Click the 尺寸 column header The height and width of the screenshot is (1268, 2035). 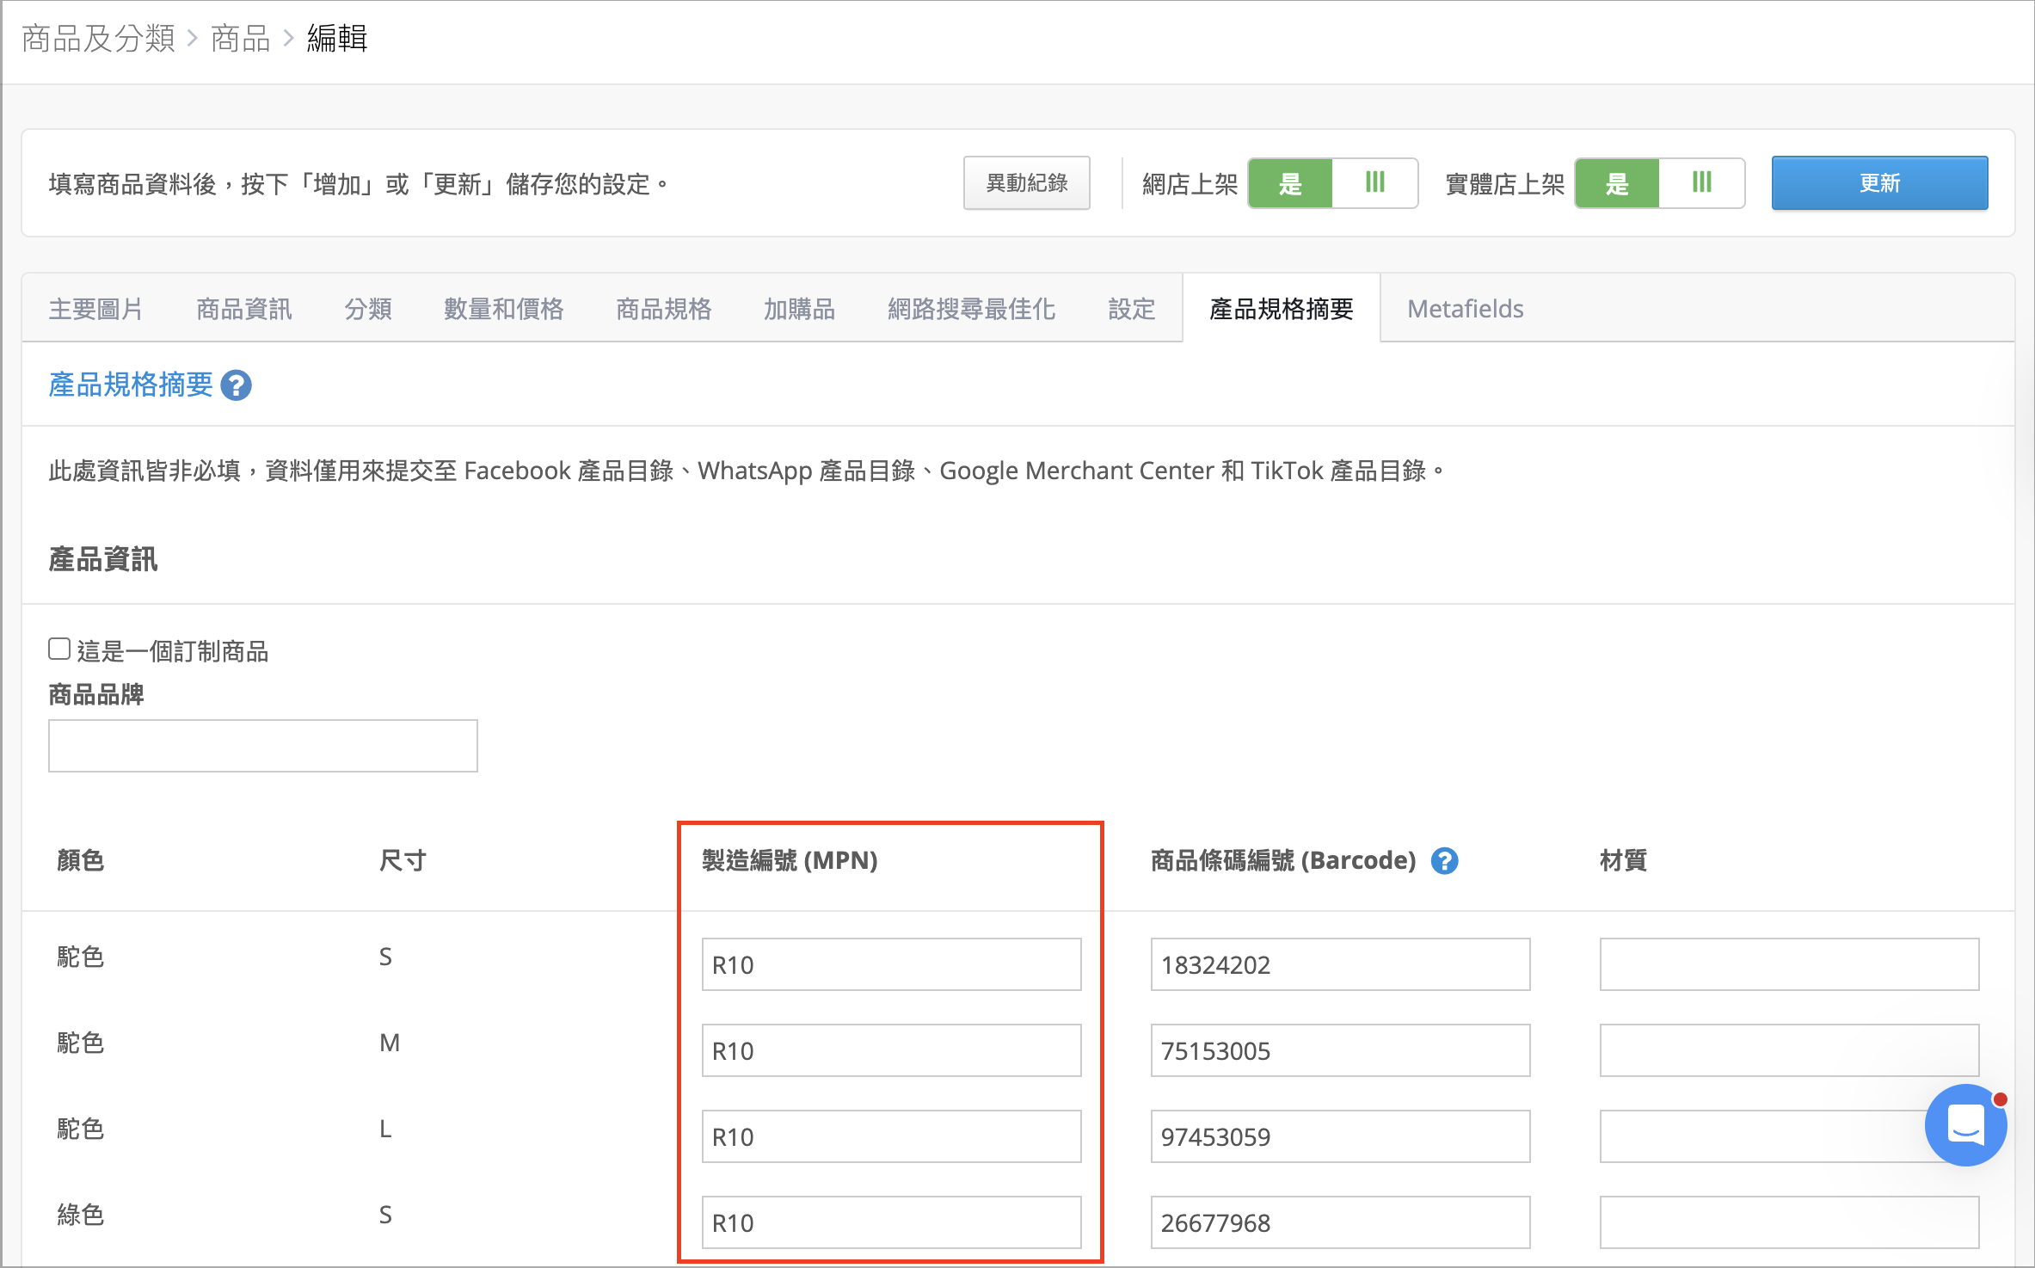(403, 860)
